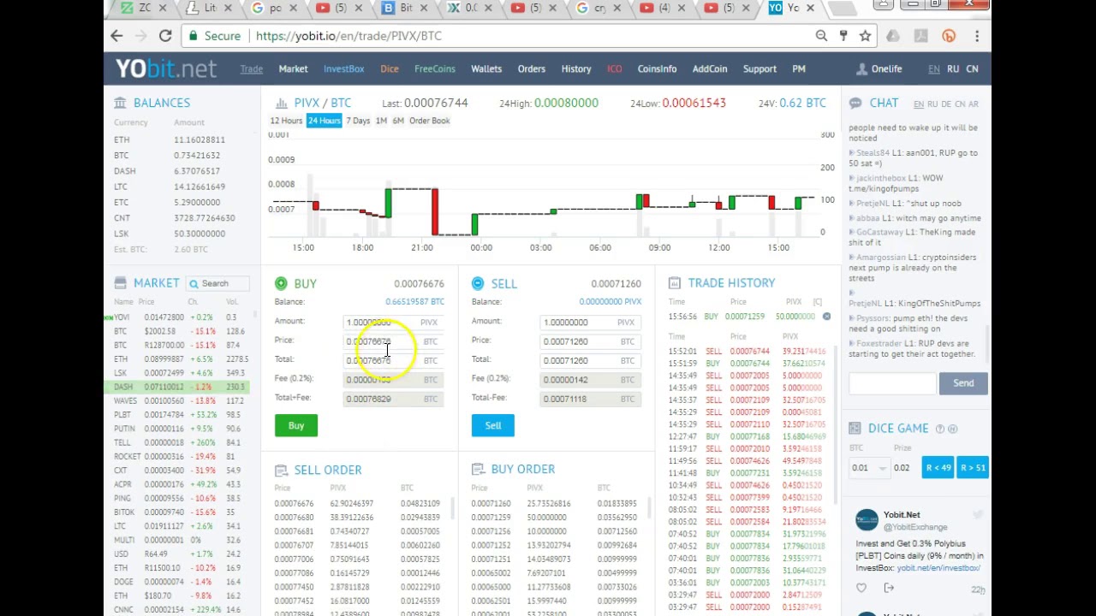
Task: Open Dice in top navigation
Action: point(390,68)
